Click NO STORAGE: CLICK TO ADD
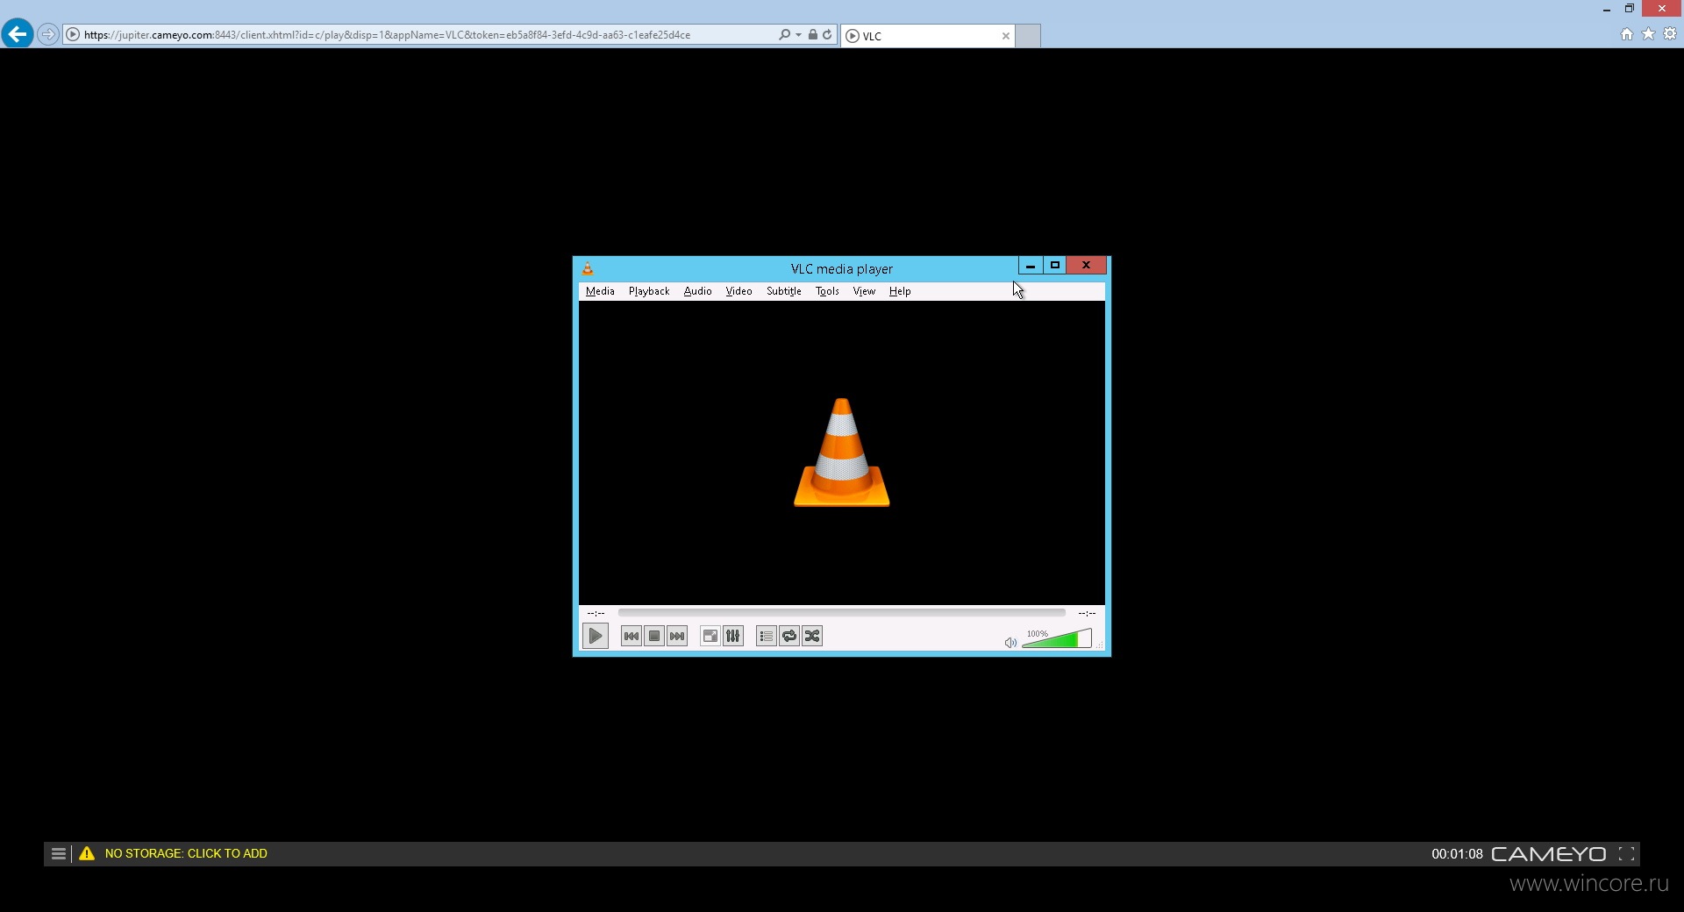Image resolution: width=1684 pixels, height=912 pixels. pos(186,853)
